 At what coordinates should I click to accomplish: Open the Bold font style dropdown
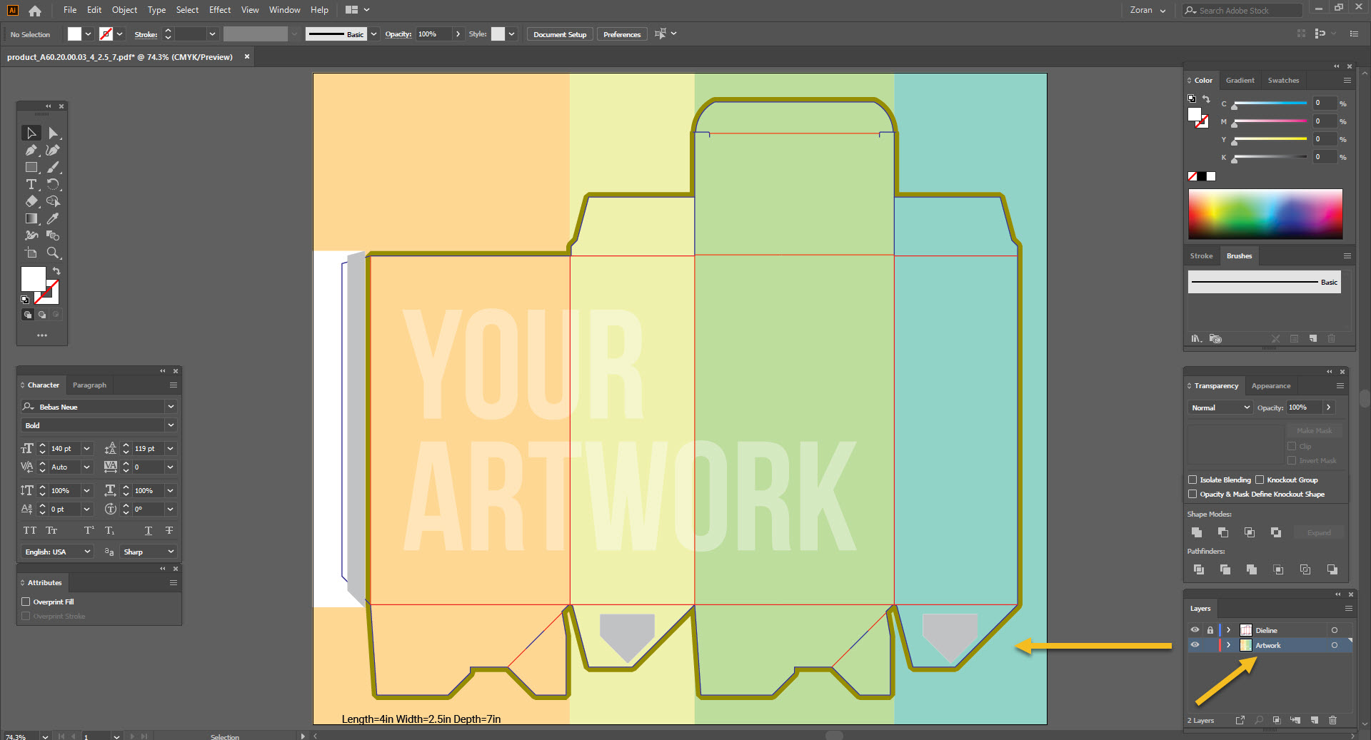[x=171, y=425]
